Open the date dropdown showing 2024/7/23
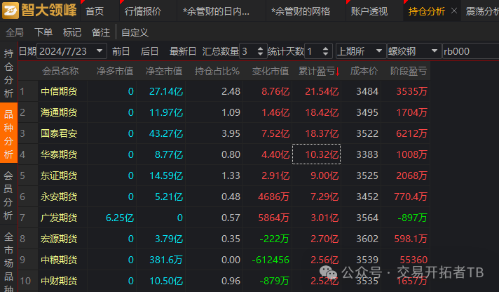This screenshot has height=292, width=499. (100, 51)
